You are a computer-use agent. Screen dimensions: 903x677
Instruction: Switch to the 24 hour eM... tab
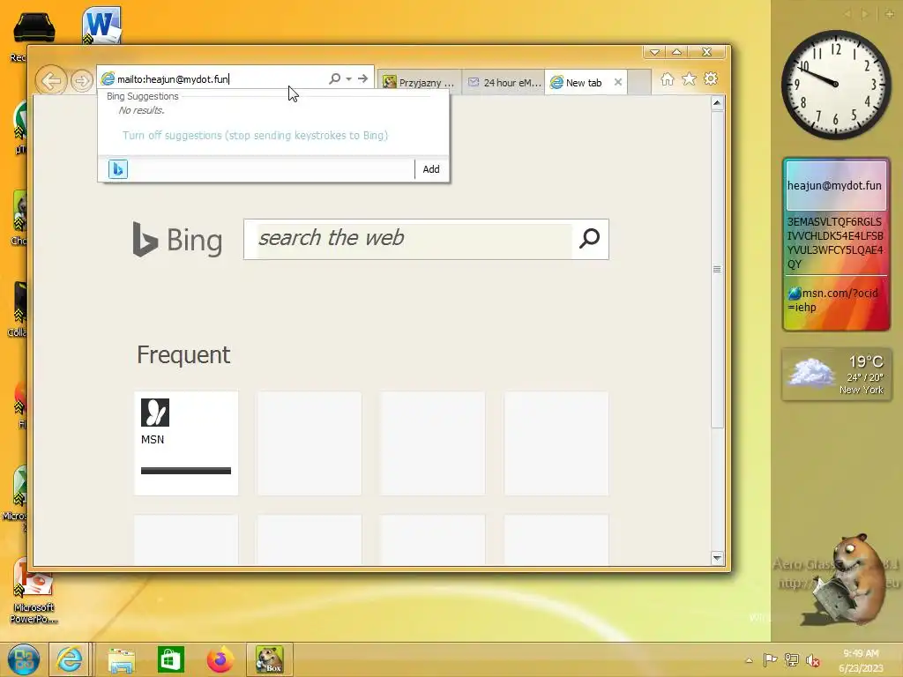pyautogui.click(x=504, y=82)
